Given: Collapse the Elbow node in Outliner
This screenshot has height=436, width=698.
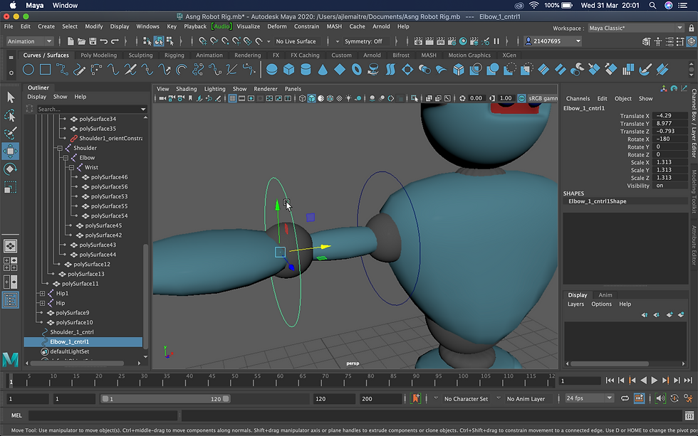Looking at the screenshot, I should point(66,158).
